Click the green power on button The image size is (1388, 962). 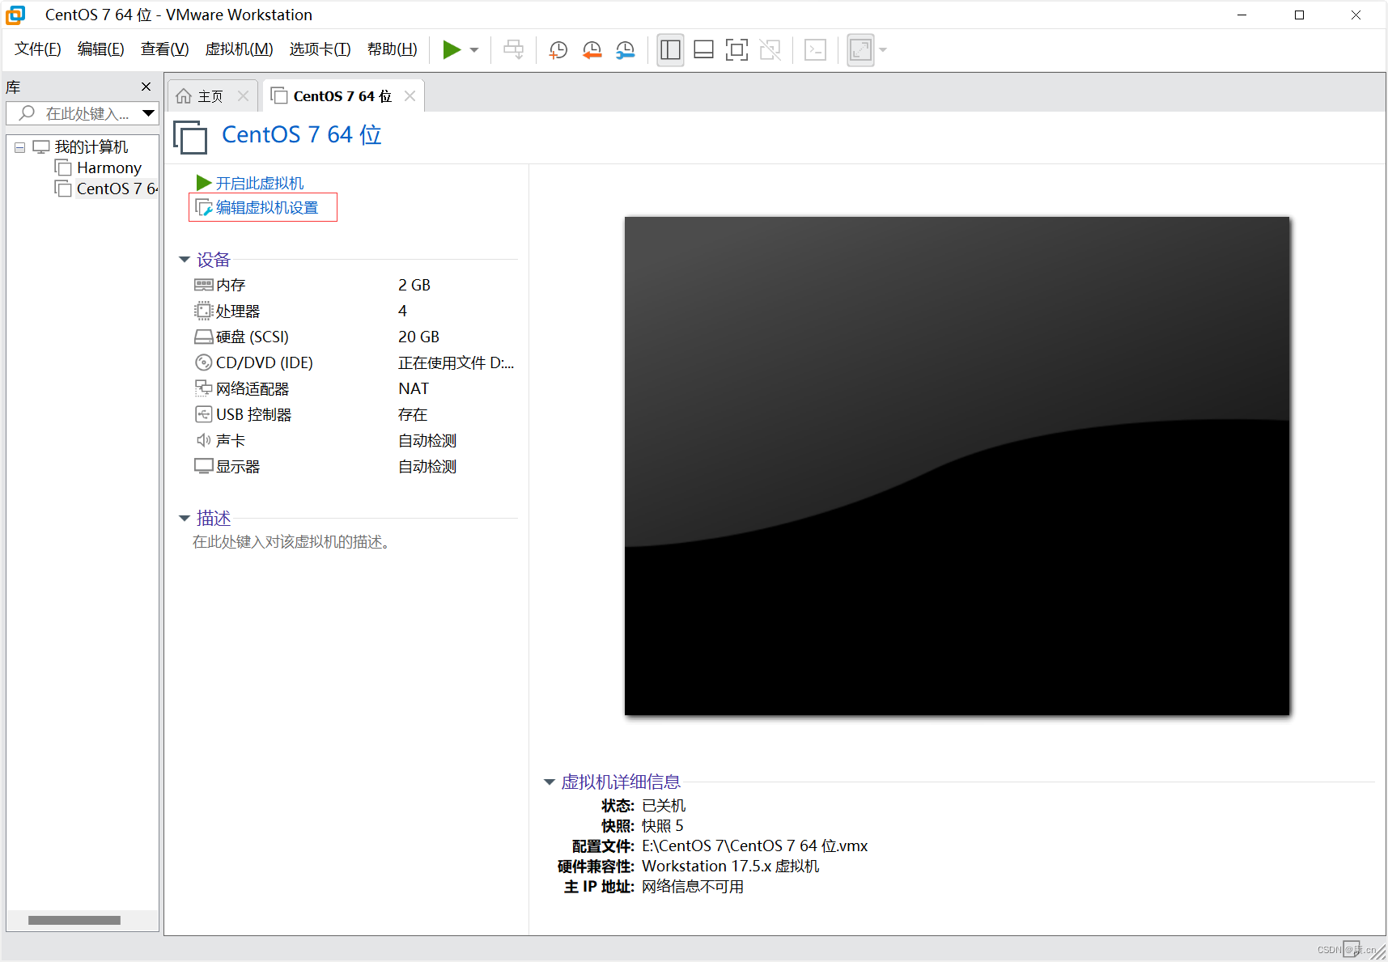[x=452, y=49]
